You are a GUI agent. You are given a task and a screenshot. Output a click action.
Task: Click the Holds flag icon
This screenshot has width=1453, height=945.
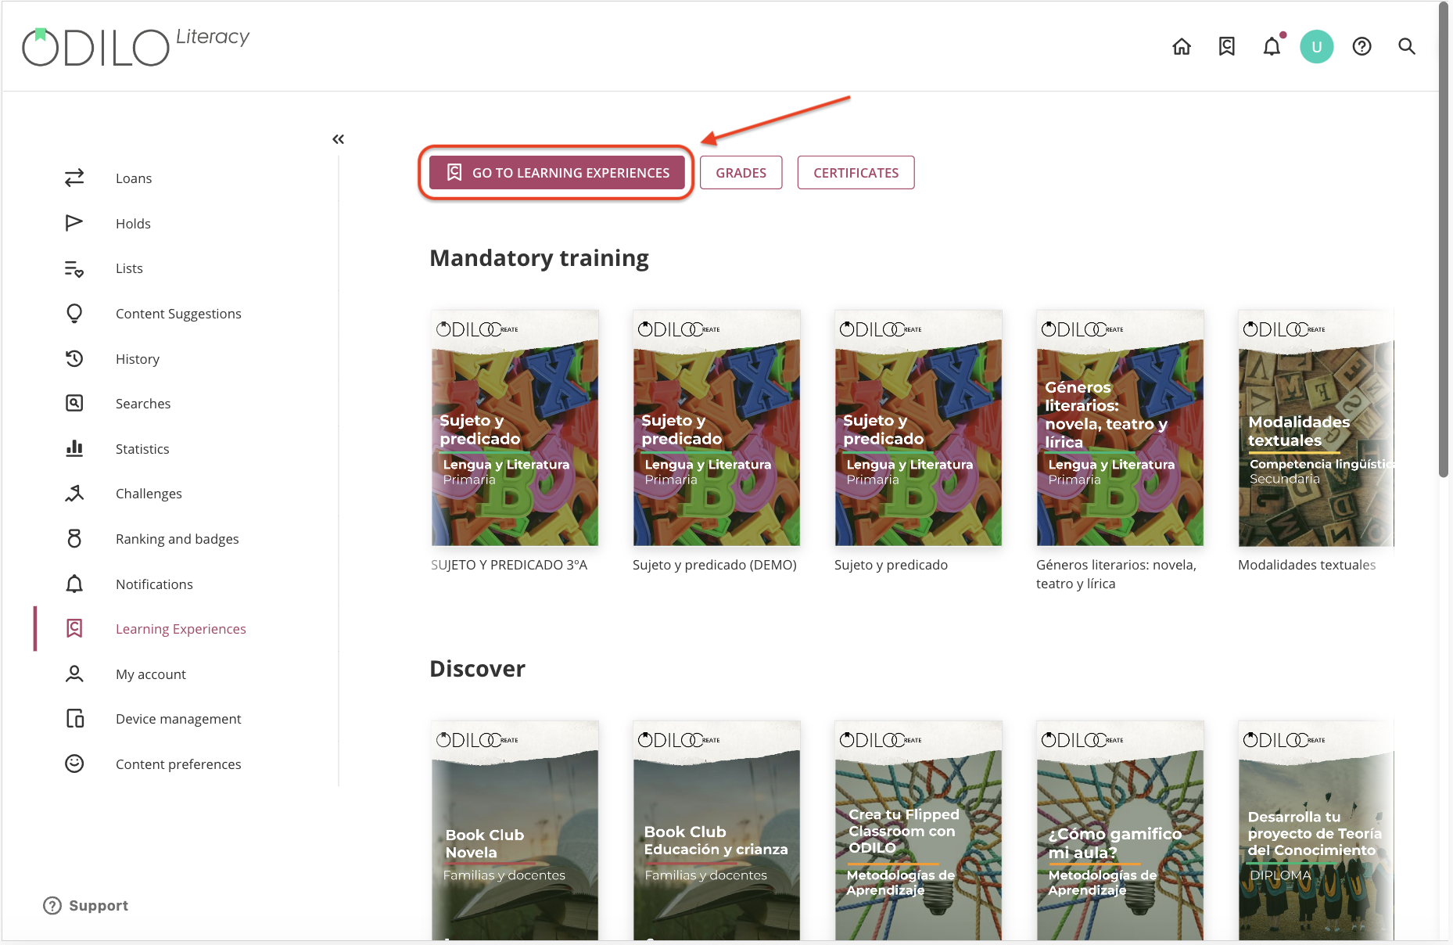coord(74,224)
